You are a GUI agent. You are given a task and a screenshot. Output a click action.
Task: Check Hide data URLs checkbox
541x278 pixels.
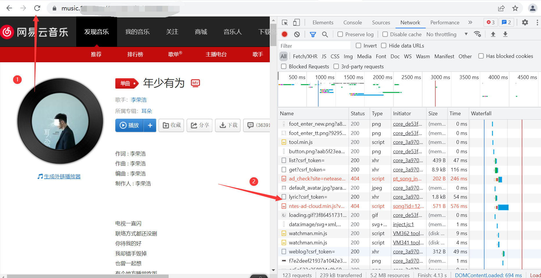384,45
